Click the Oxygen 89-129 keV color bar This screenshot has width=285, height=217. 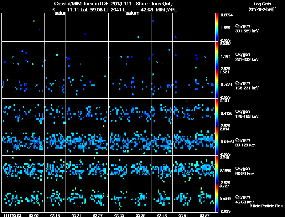point(217,141)
